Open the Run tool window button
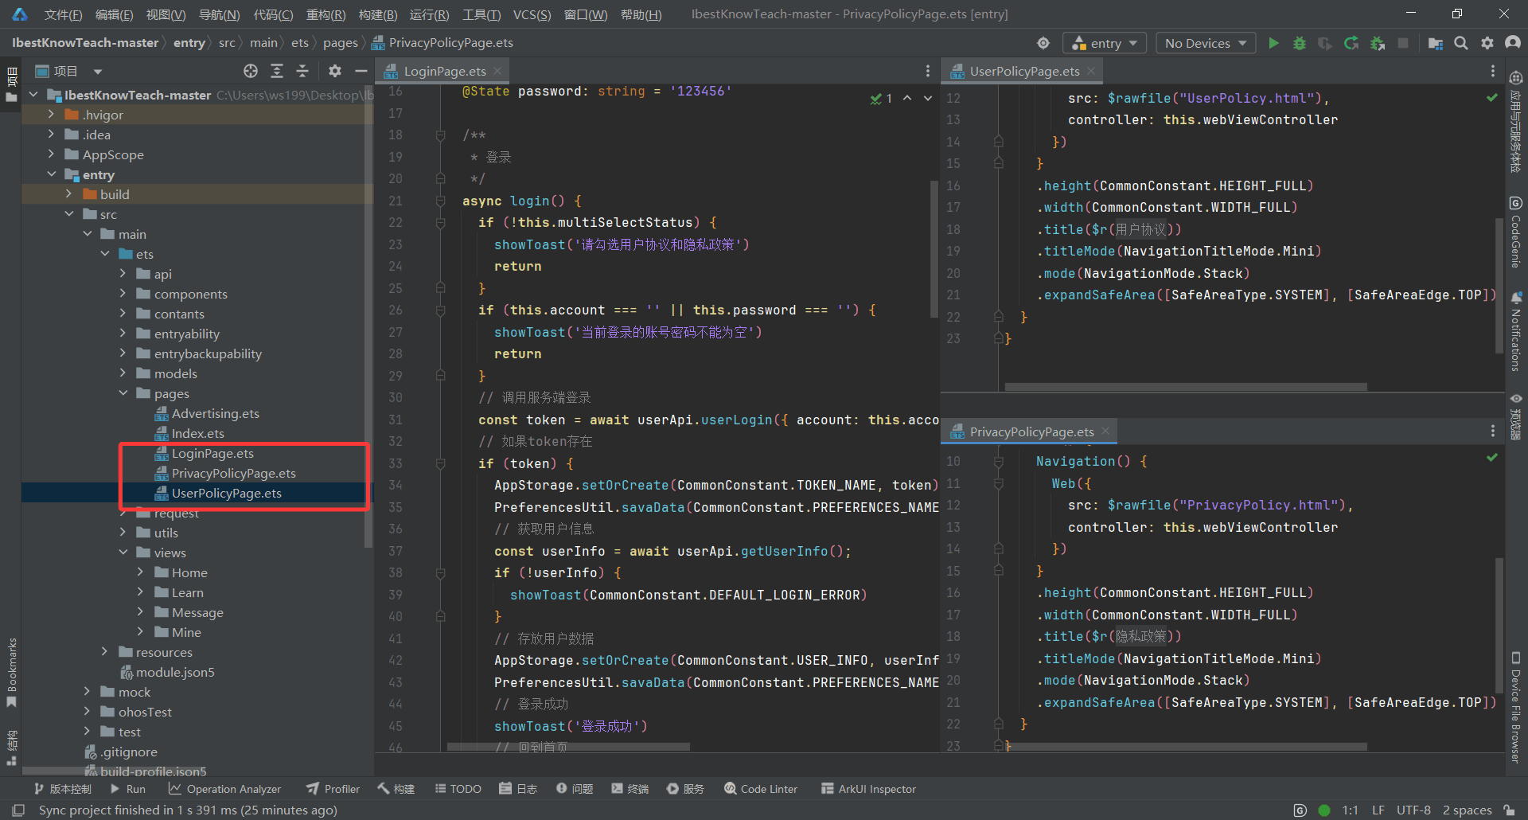 point(128,789)
